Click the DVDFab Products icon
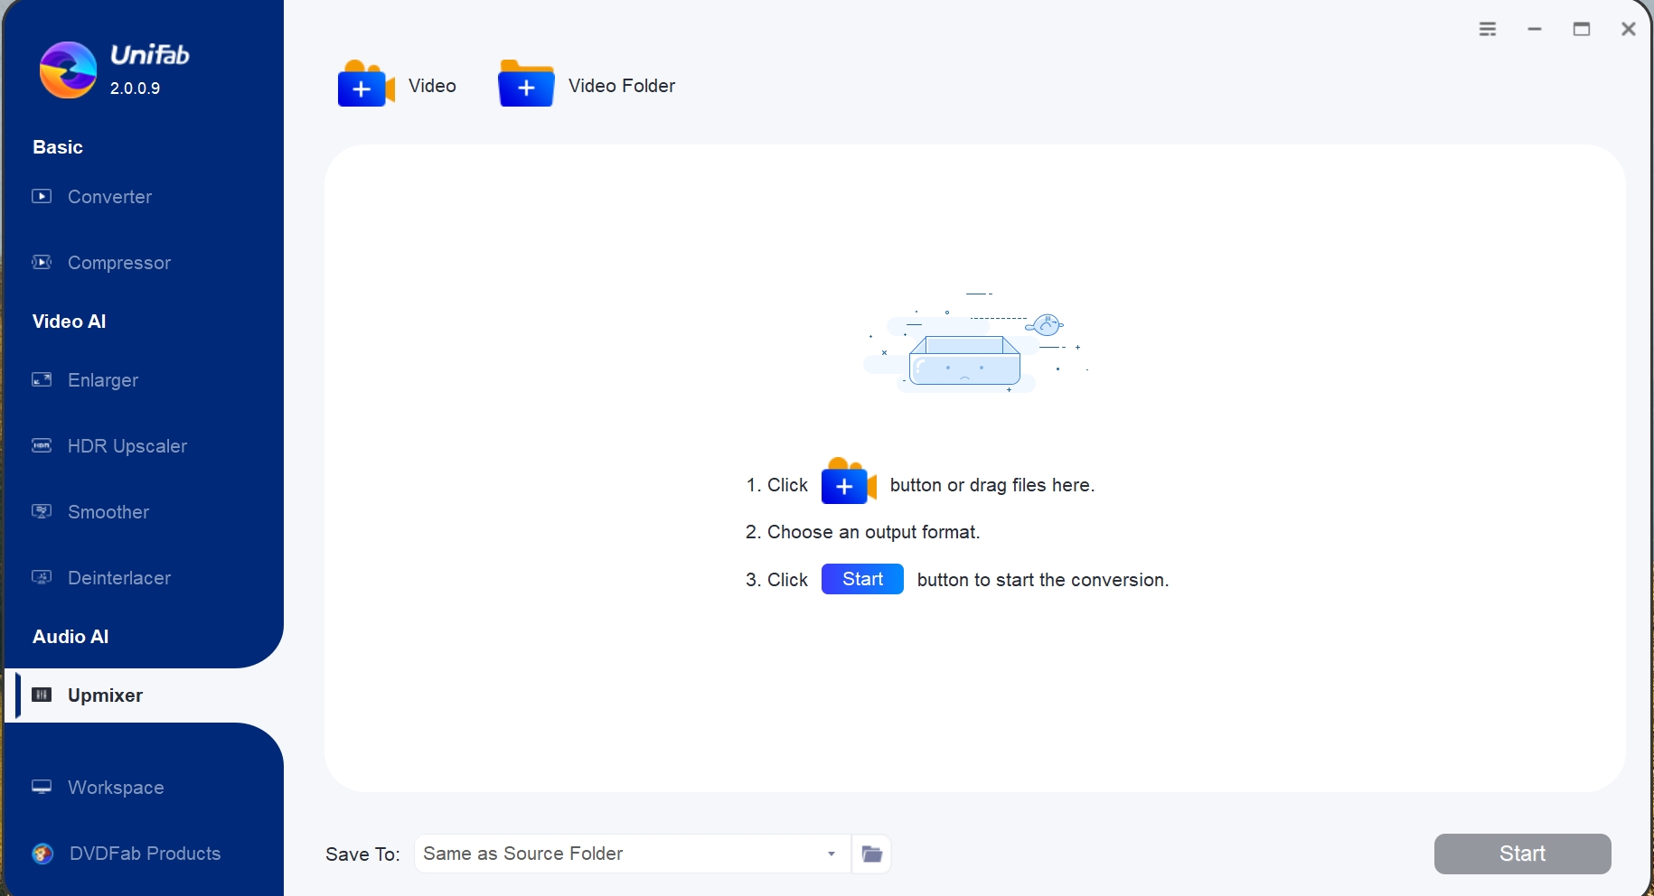 tap(42, 854)
